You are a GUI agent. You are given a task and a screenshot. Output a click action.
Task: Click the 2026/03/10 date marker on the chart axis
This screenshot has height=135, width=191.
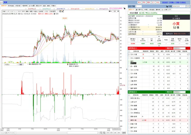click(117, 129)
